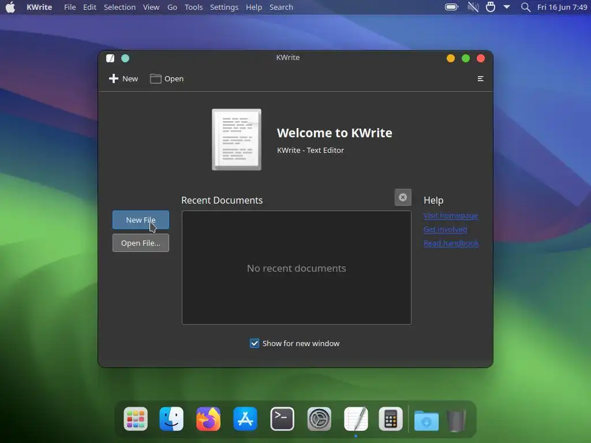Open Calculator from the dock
The height and width of the screenshot is (443, 591).
click(x=391, y=419)
